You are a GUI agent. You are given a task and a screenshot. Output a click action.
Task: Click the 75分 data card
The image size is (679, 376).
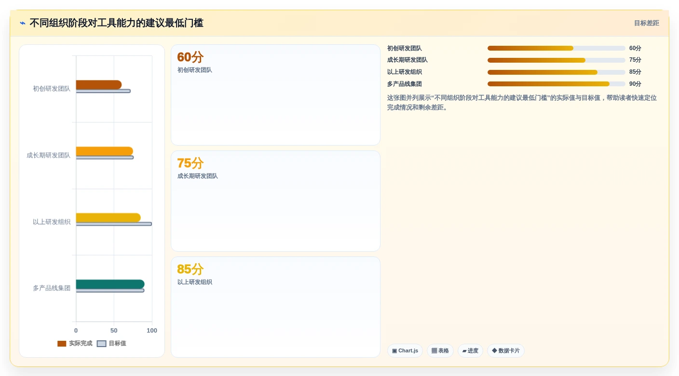275,201
